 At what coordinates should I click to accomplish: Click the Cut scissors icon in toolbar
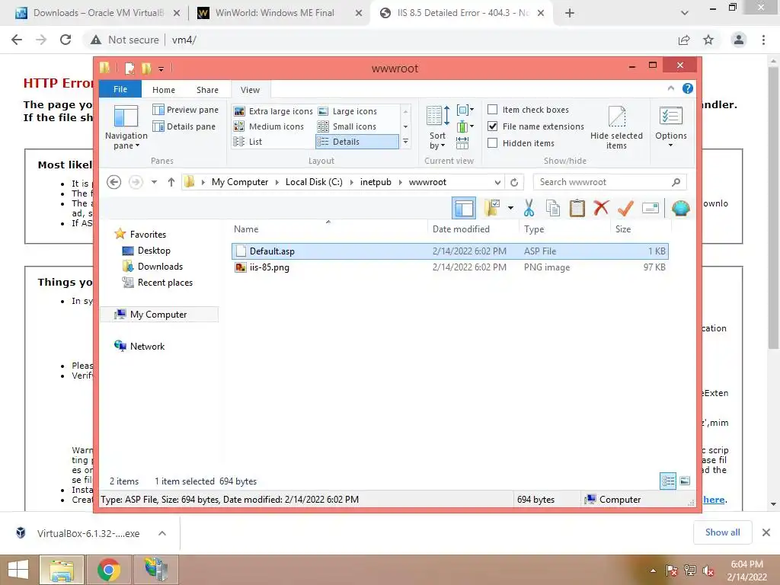pyautogui.click(x=529, y=208)
